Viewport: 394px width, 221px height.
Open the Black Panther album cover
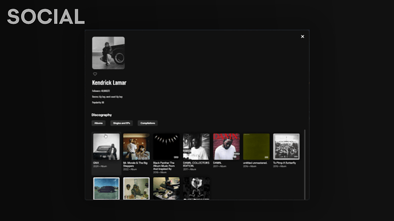(x=166, y=146)
